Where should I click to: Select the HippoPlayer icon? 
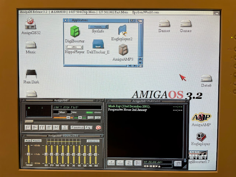[x=74, y=47]
